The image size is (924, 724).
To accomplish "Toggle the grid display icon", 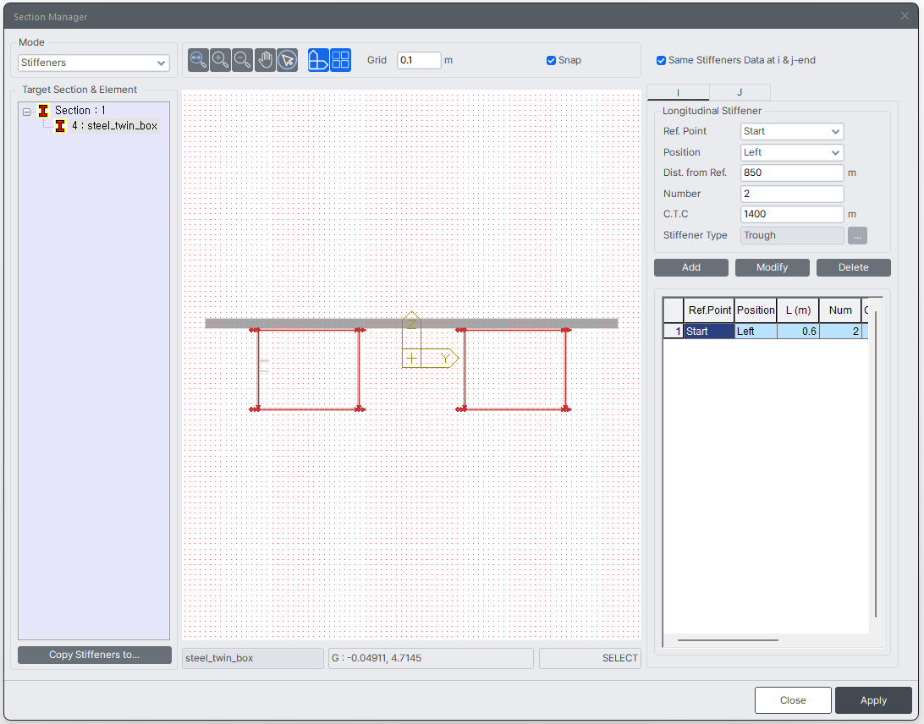I will (341, 60).
